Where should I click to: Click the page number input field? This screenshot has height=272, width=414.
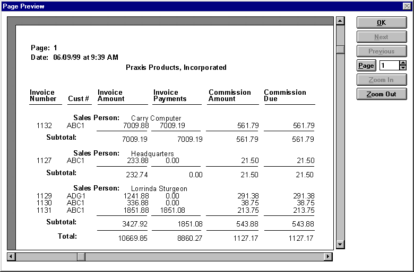tap(390, 65)
